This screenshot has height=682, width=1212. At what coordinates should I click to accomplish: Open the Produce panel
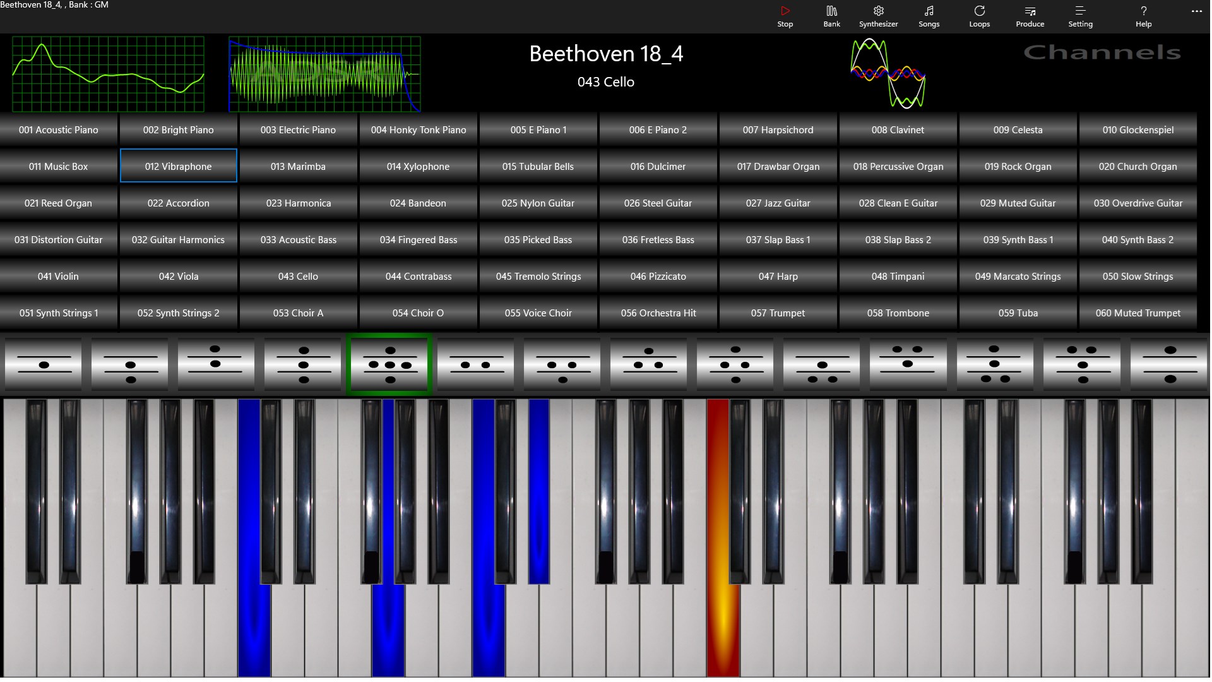click(x=1030, y=16)
